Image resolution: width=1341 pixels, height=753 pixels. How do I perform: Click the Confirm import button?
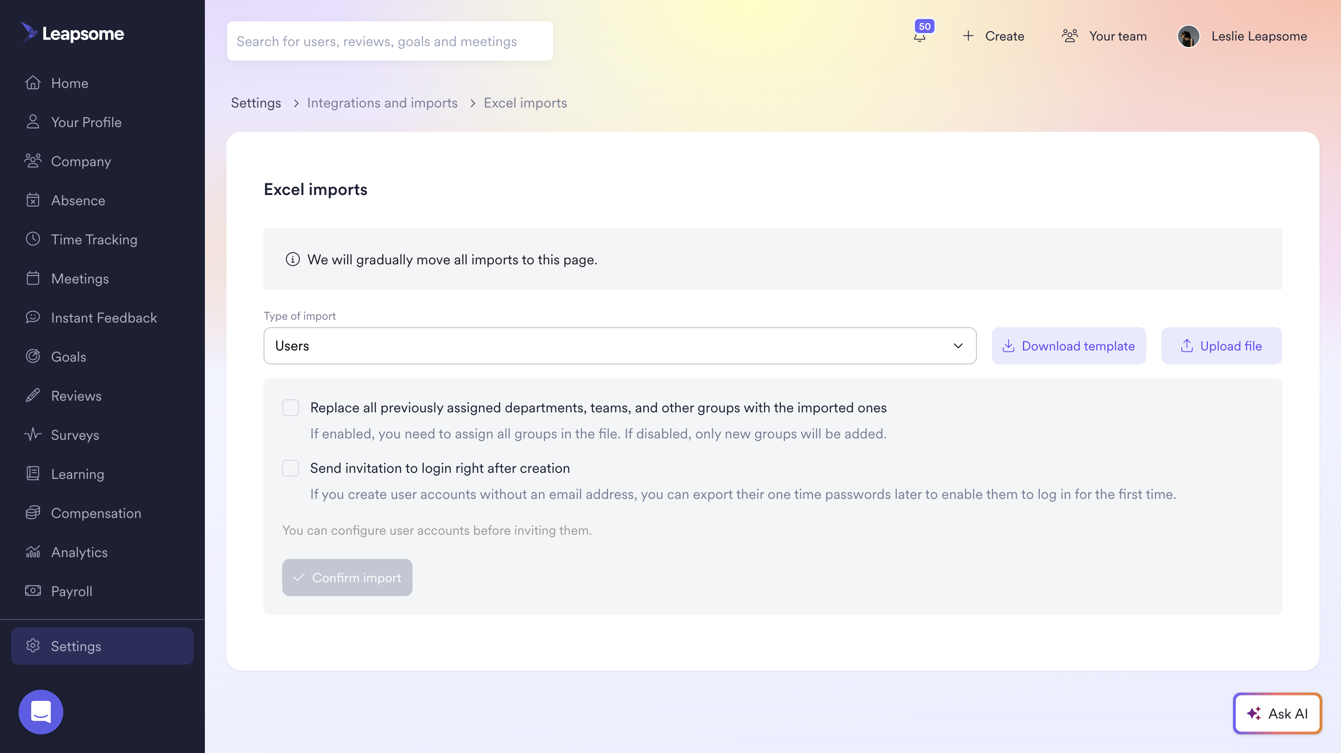pyautogui.click(x=347, y=577)
